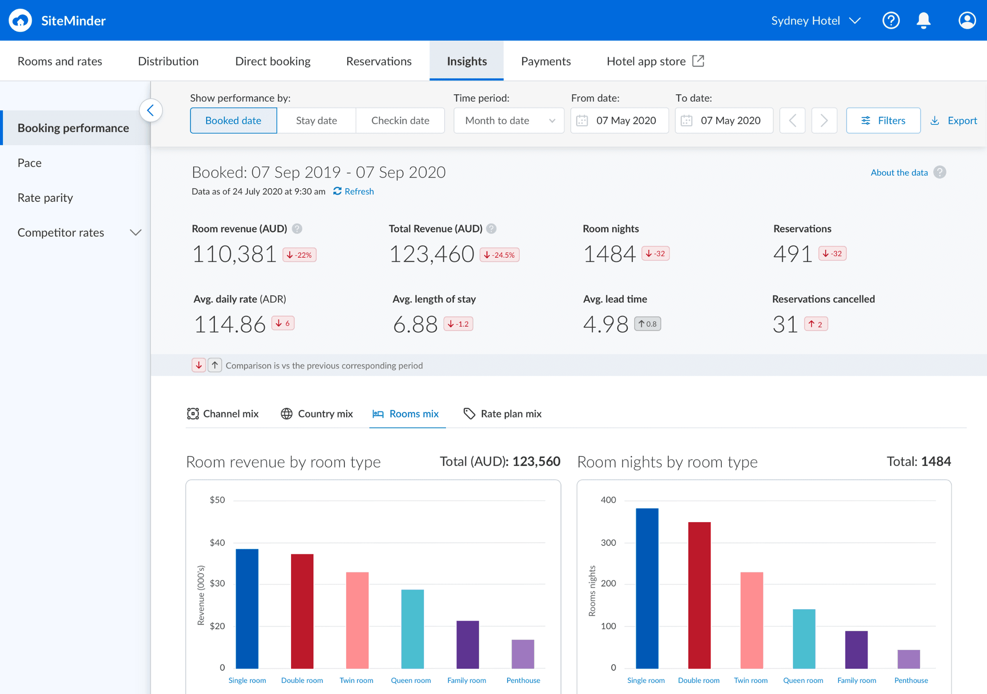
Task: Click the SiteMinder cloud logo
Action: point(20,20)
